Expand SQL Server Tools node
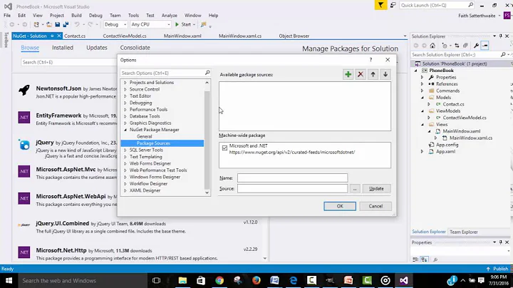This screenshot has height=288, width=513. click(x=125, y=150)
